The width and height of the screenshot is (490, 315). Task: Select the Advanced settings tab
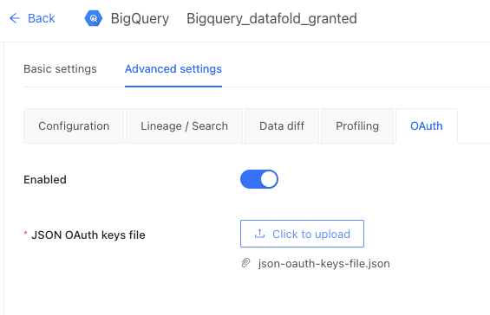173,69
